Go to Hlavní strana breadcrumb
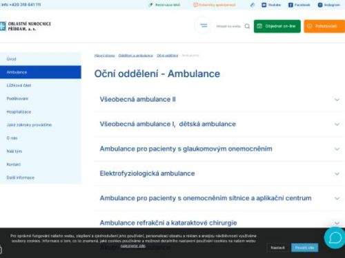The image size is (345, 258). click(x=104, y=56)
